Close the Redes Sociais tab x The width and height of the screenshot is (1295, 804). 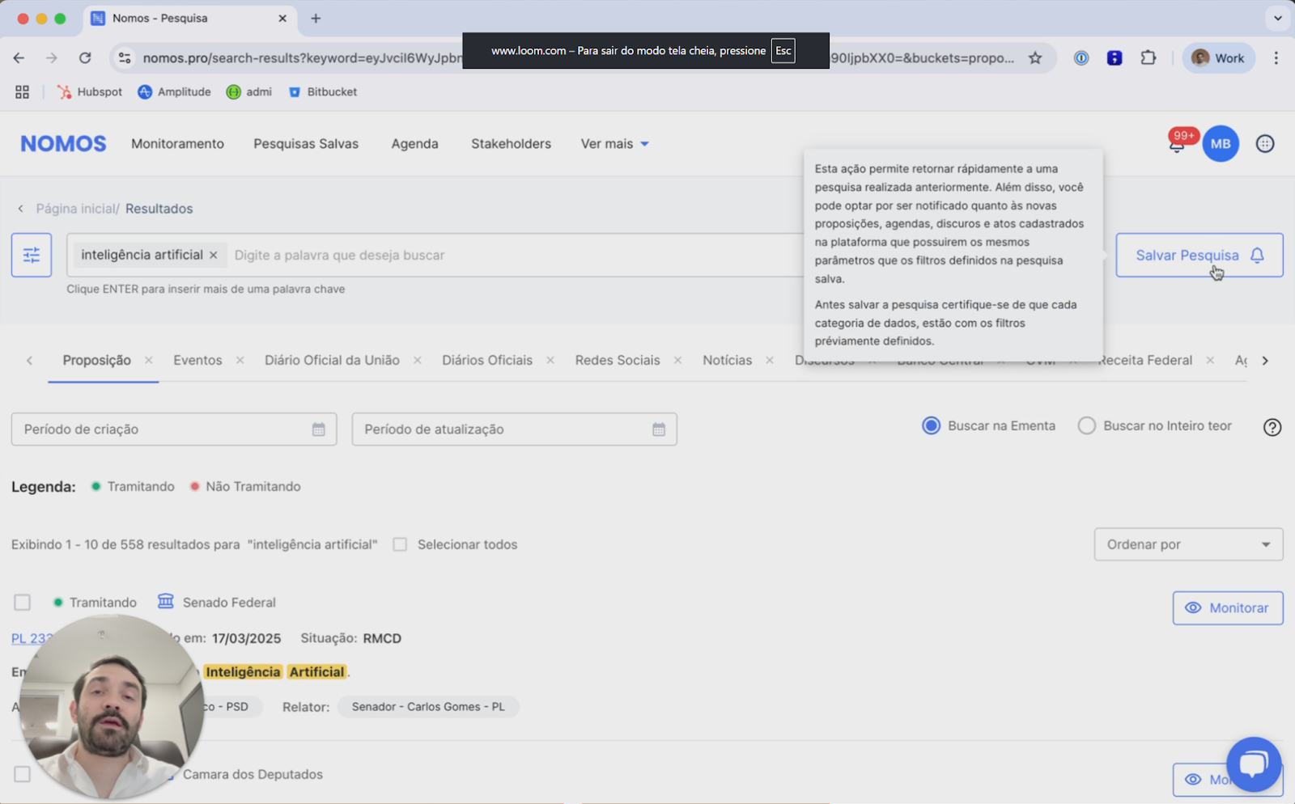point(677,360)
